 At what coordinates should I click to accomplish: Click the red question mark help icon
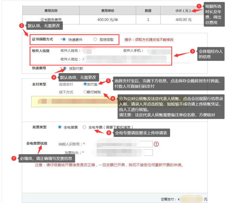156,144
